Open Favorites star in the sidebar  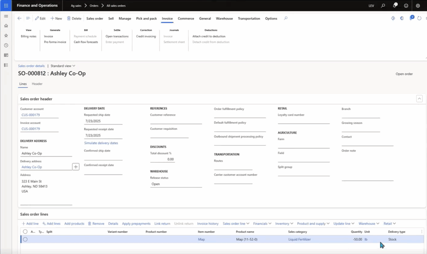point(6,36)
